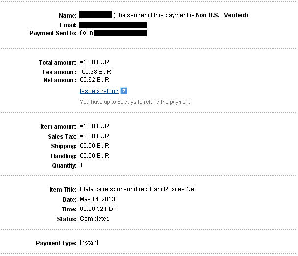Select the date May 14, 2013
298x256 pixels.
[x=97, y=199]
